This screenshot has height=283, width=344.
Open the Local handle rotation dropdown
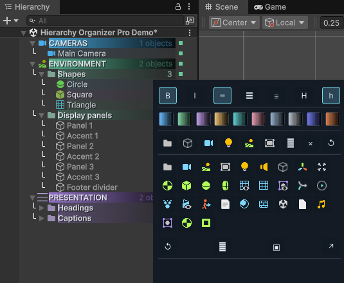click(285, 23)
